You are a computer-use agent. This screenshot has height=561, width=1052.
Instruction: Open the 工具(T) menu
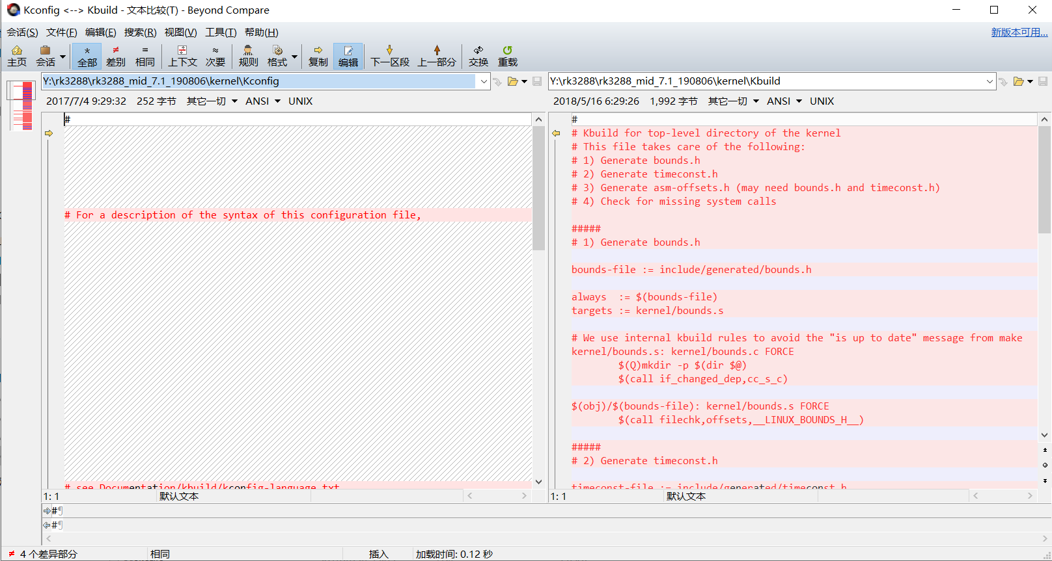click(221, 33)
